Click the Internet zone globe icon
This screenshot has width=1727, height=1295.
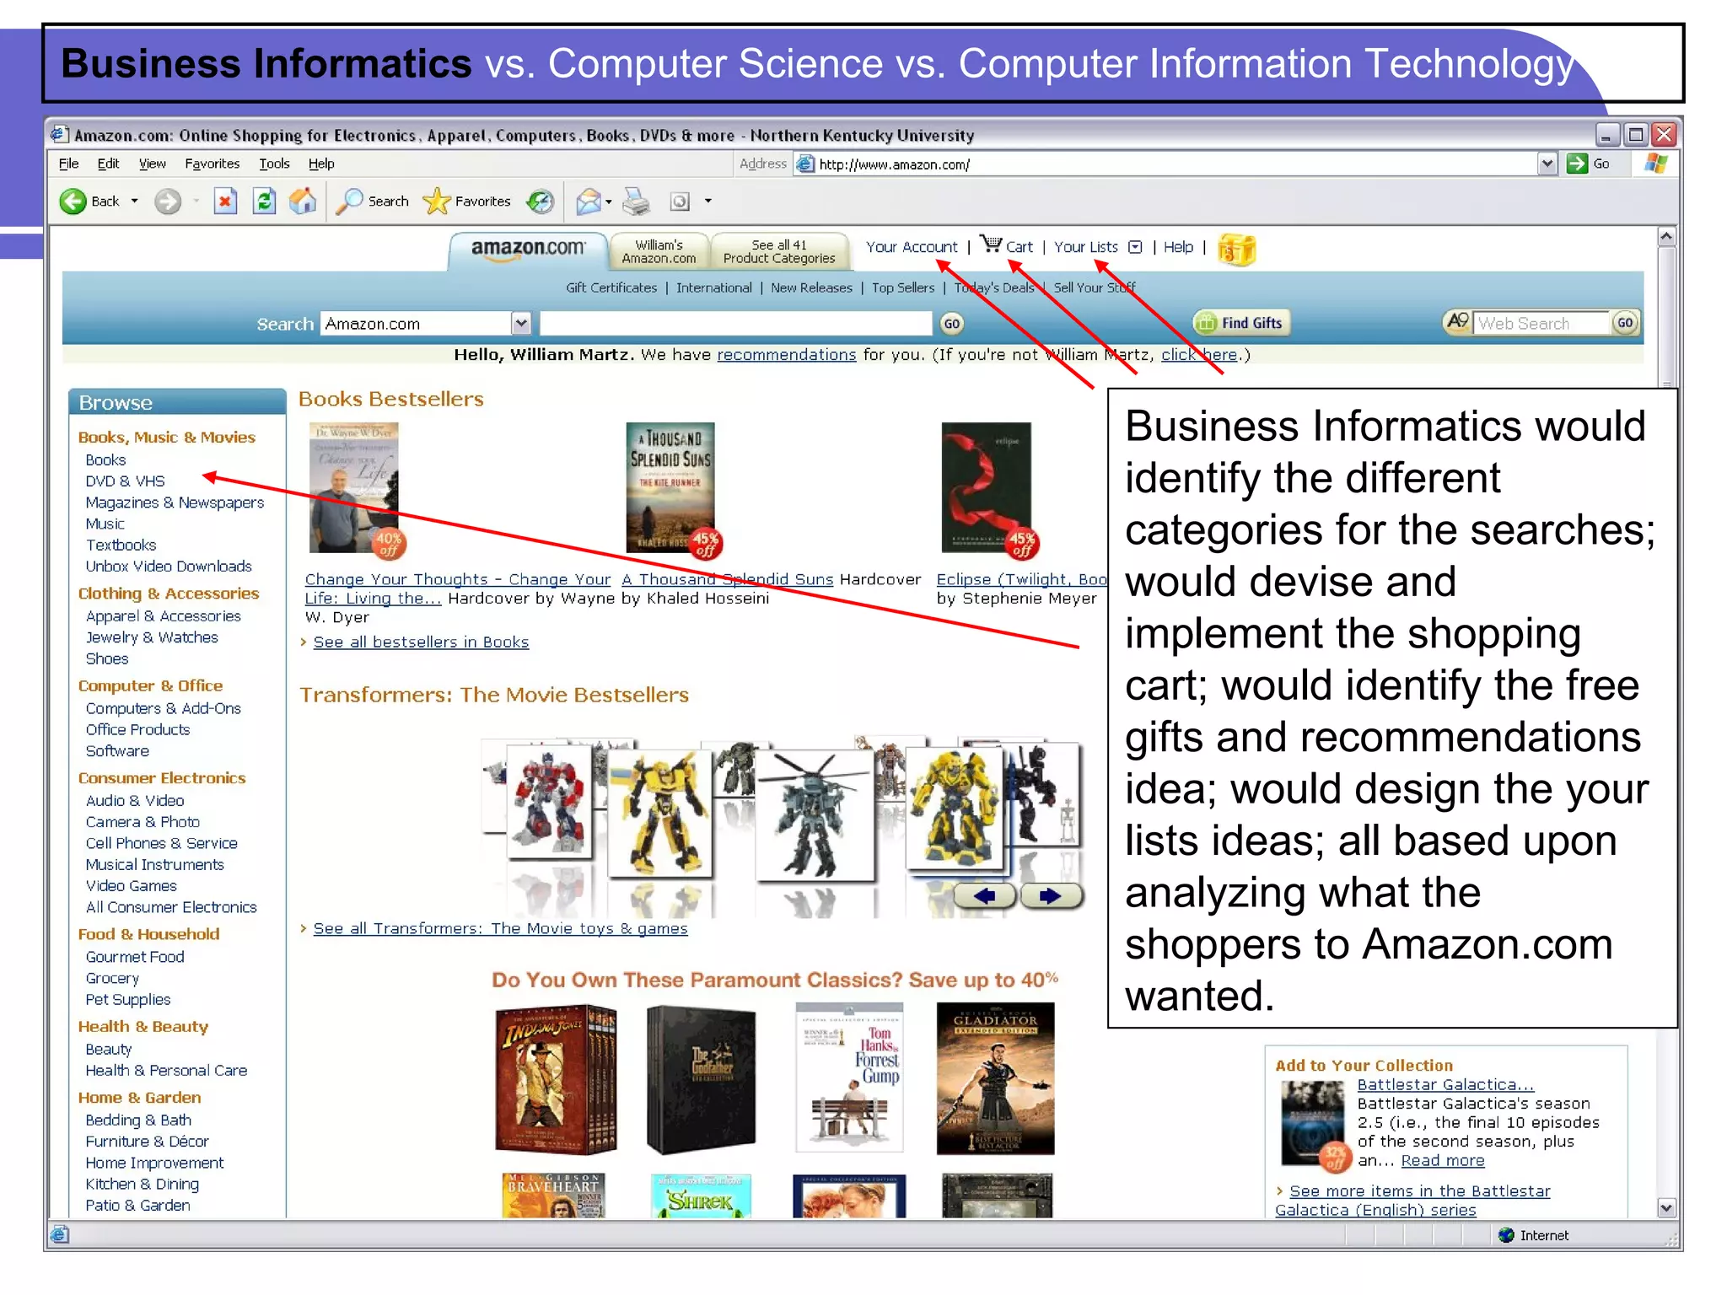click(x=1506, y=1235)
